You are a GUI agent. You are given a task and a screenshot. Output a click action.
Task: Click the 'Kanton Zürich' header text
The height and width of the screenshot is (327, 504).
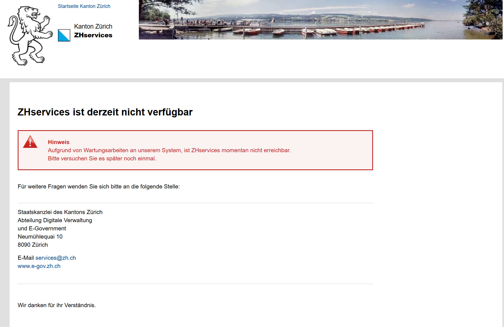coord(93,26)
